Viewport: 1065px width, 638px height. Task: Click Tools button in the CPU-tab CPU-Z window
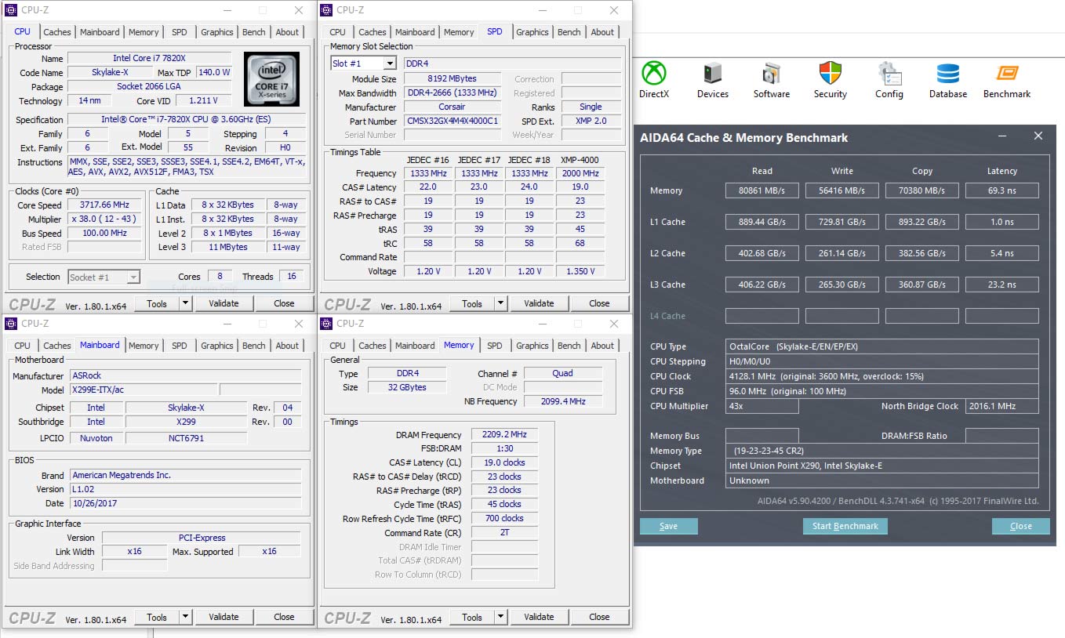coord(157,303)
